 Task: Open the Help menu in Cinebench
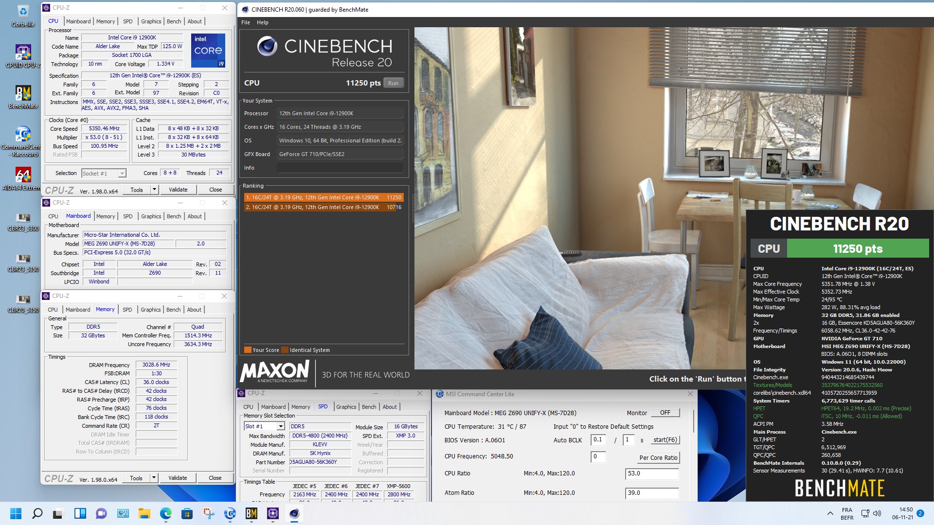263,22
